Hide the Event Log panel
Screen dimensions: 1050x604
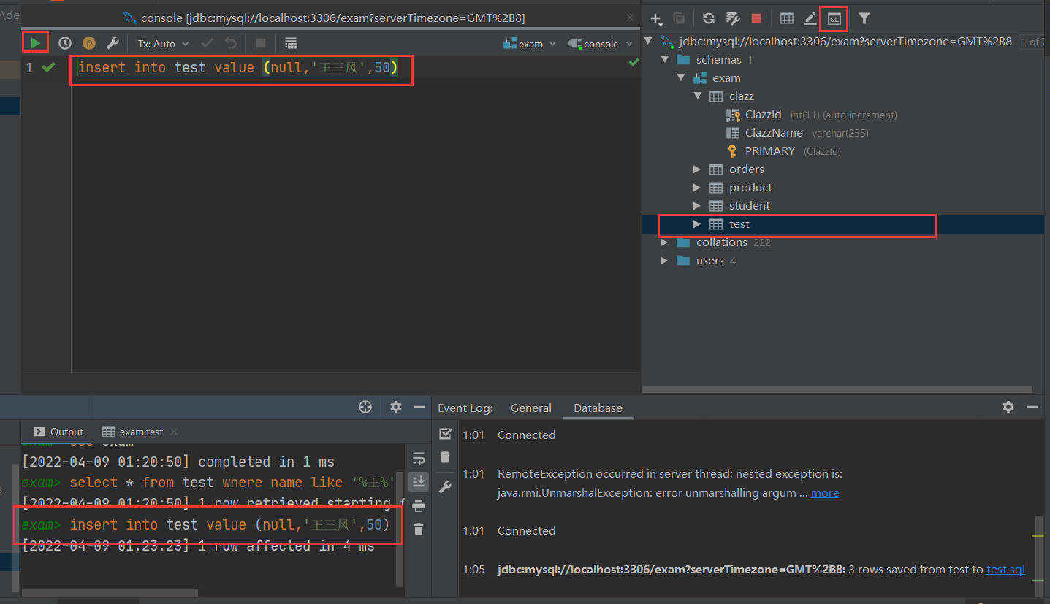coord(1032,407)
